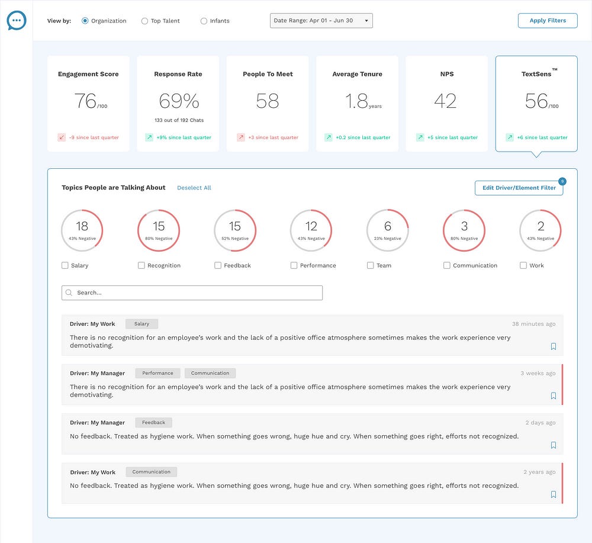
Task: Click '133 out of 192 Chats' text
Action: click(179, 120)
